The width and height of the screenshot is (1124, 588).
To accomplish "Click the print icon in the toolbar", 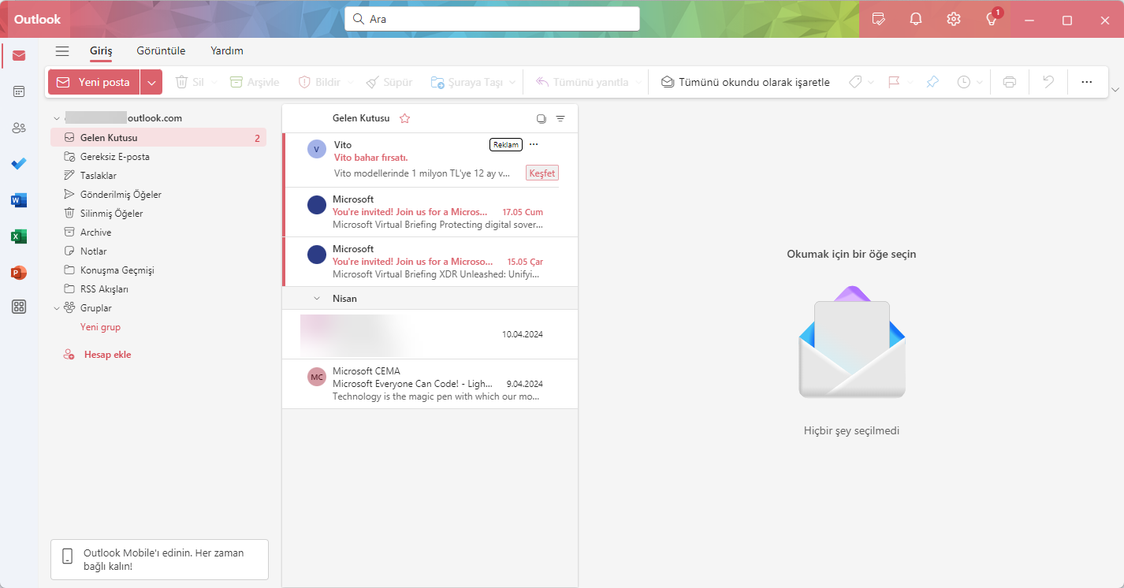I will point(1010,82).
